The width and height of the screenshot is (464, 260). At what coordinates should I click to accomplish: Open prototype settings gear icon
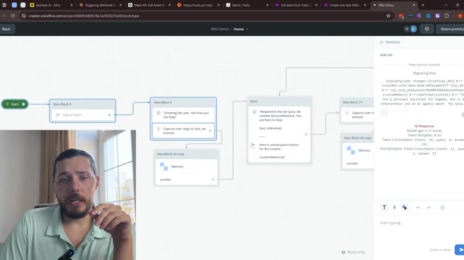pos(427,29)
